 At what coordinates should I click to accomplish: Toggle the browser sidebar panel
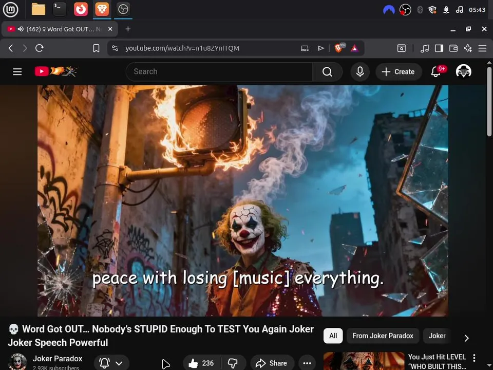[439, 48]
